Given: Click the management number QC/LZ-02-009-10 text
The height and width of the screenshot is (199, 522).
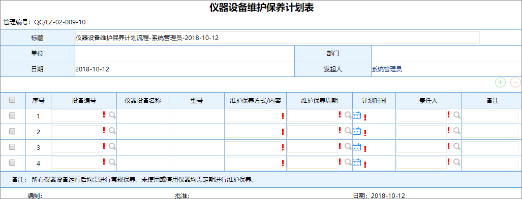Looking at the screenshot, I should (60, 22).
